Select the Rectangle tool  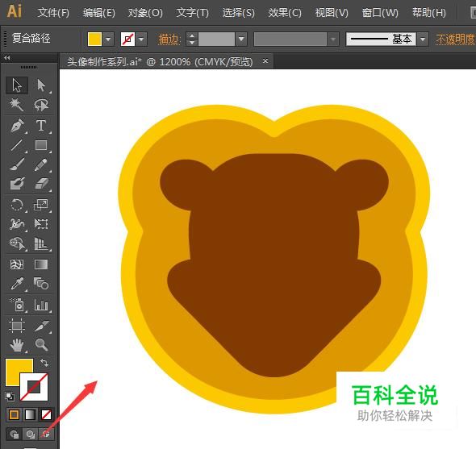pos(41,145)
